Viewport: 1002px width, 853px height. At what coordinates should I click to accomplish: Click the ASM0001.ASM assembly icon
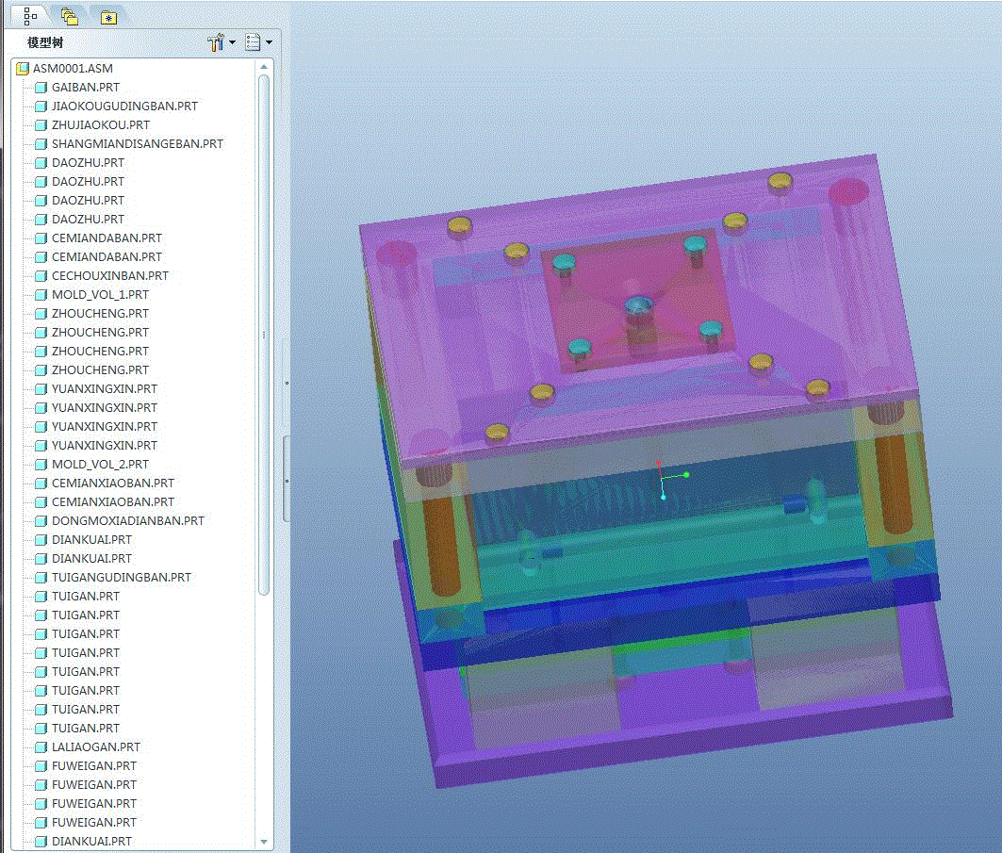pyautogui.click(x=23, y=69)
